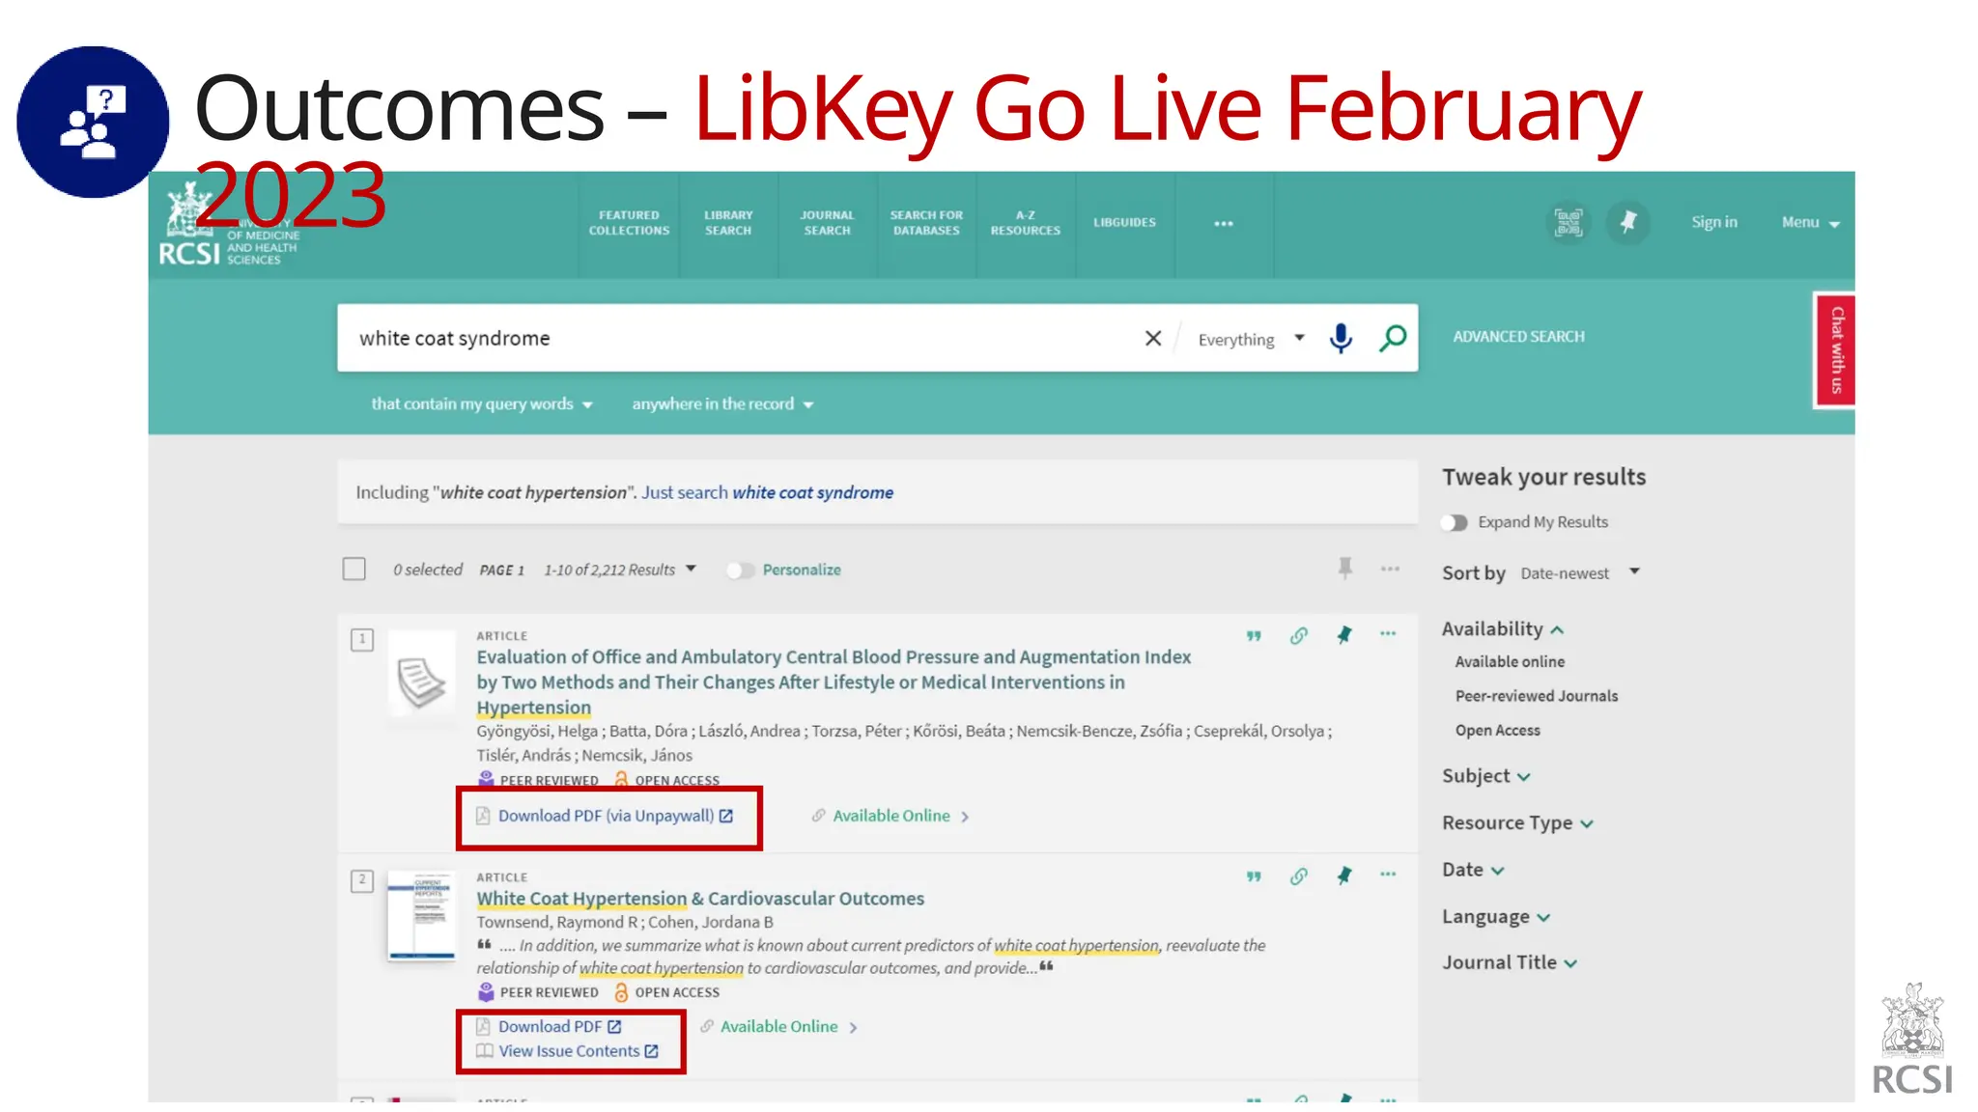This screenshot has height=1112, width=1978.
Task: Open Library Search nav item
Action: (x=728, y=223)
